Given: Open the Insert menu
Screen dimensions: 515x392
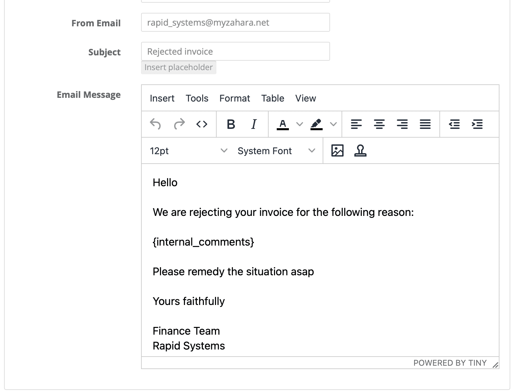Looking at the screenshot, I should [162, 98].
